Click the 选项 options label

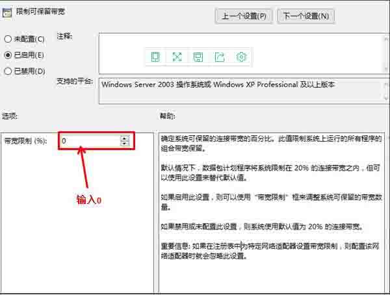coord(11,116)
